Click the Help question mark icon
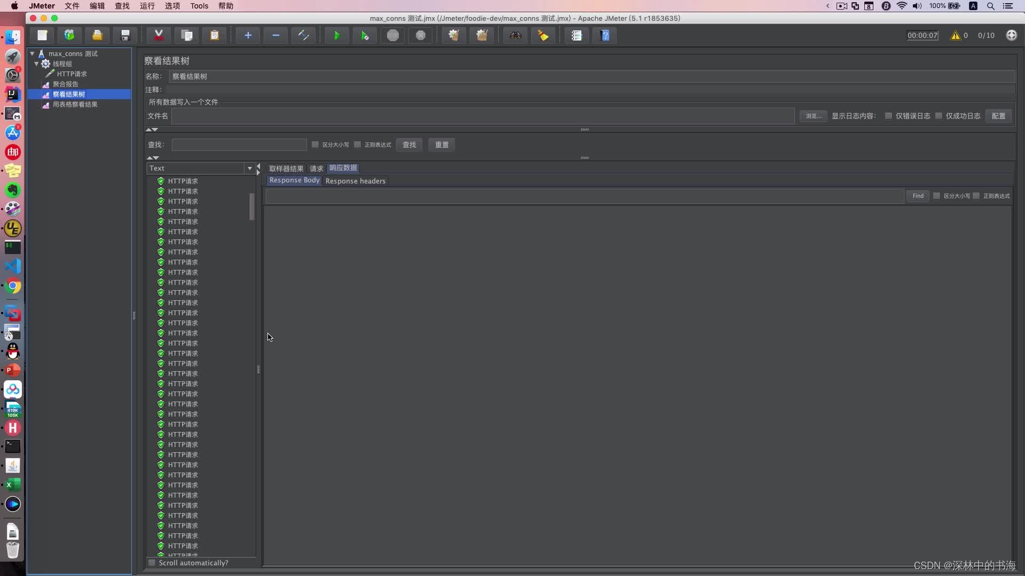1025x576 pixels. tap(605, 36)
